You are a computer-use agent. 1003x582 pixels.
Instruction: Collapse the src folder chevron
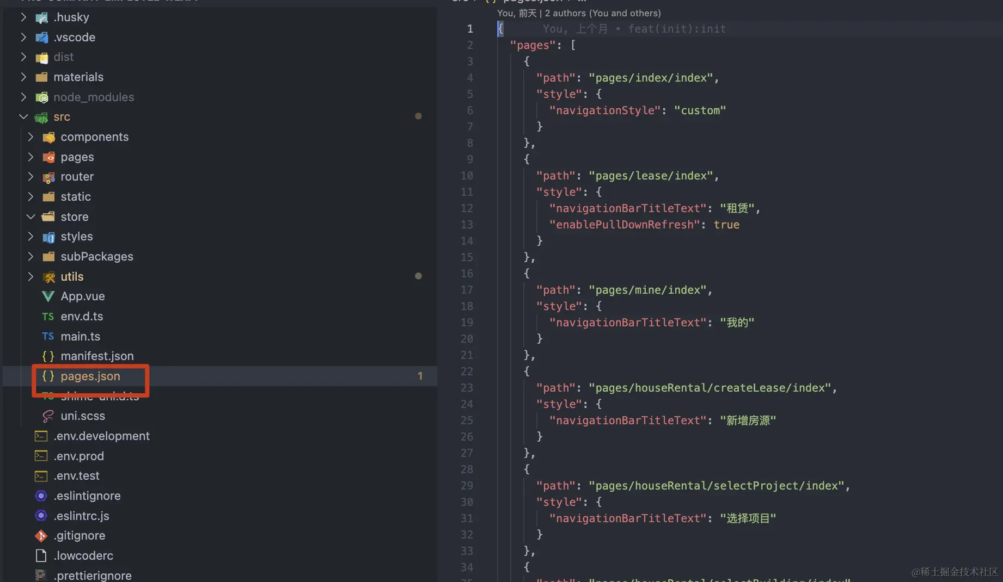23,117
